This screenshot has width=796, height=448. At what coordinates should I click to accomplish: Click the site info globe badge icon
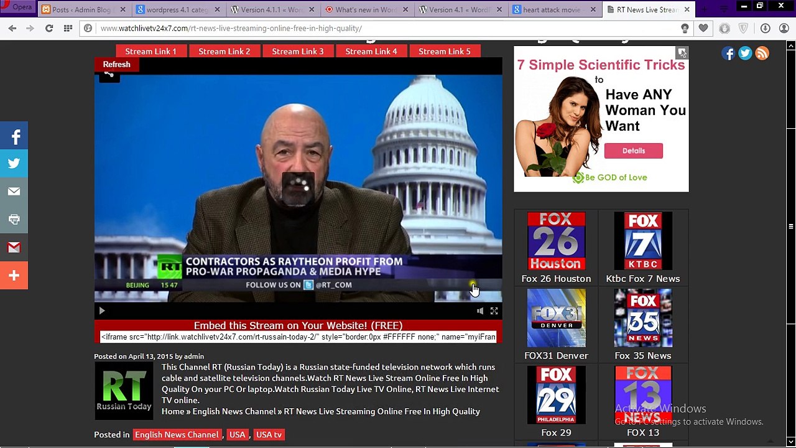pyautogui.click(x=88, y=28)
